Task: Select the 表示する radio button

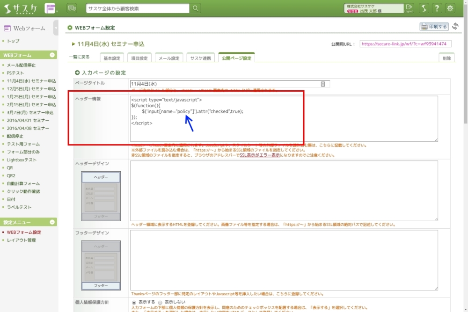Action: (134, 303)
